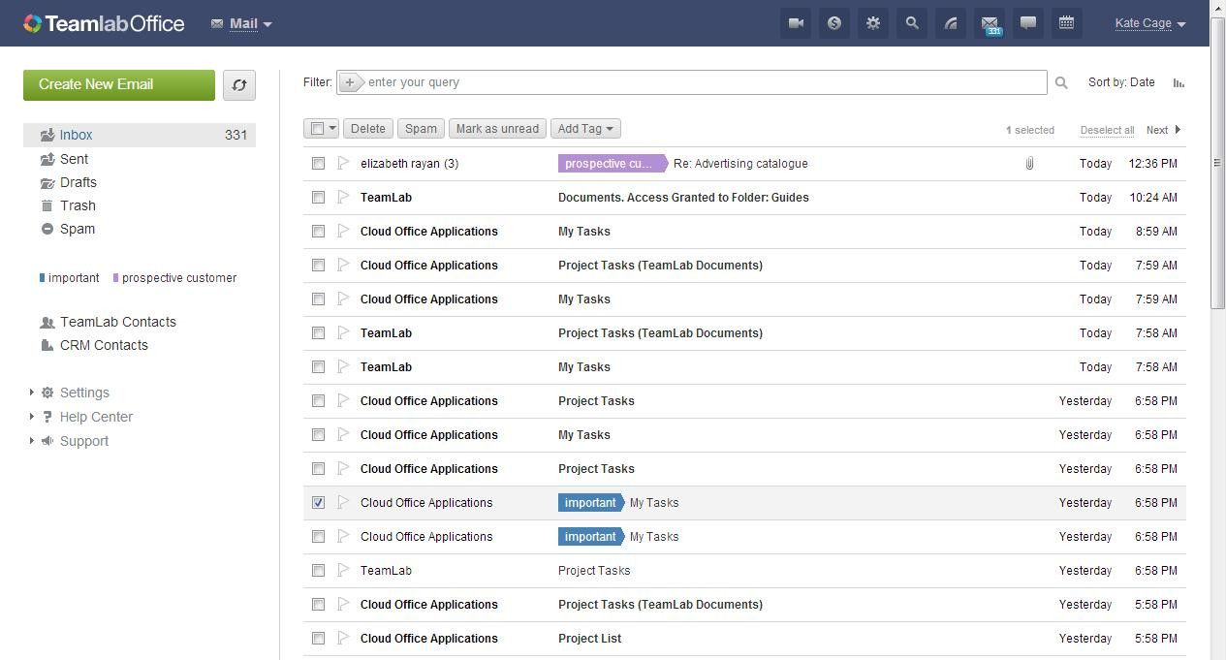Open the Kate Cage user menu
Viewport: 1226px width, 660px height.
[x=1149, y=23]
